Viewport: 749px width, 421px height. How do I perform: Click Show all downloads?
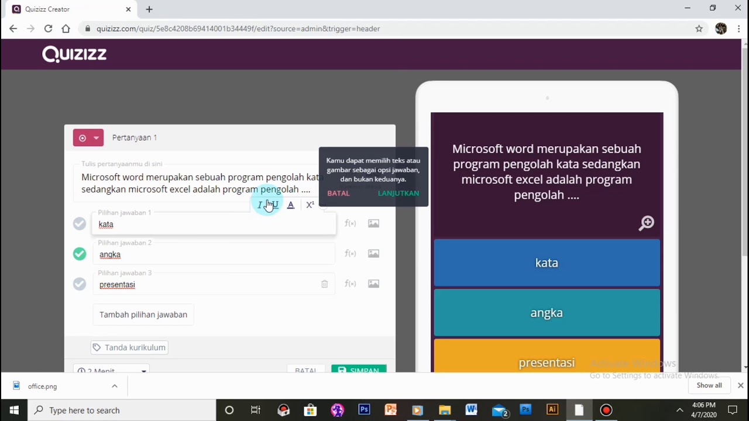(709, 385)
